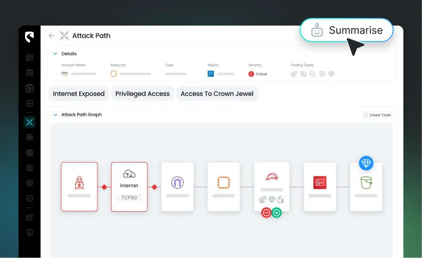The image size is (422, 258).
Task: Click the Attack Path title icon
Action: pyautogui.click(x=64, y=36)
